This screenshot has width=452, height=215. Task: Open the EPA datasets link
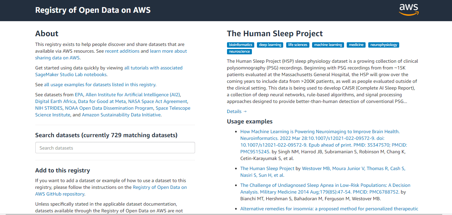[x=78, y=95]
